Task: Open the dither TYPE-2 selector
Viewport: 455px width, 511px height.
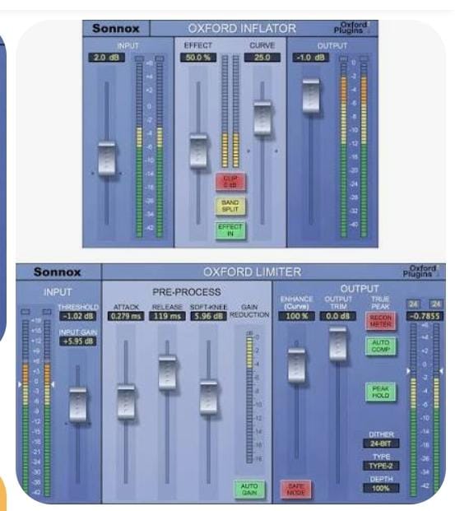Action: 381,466
